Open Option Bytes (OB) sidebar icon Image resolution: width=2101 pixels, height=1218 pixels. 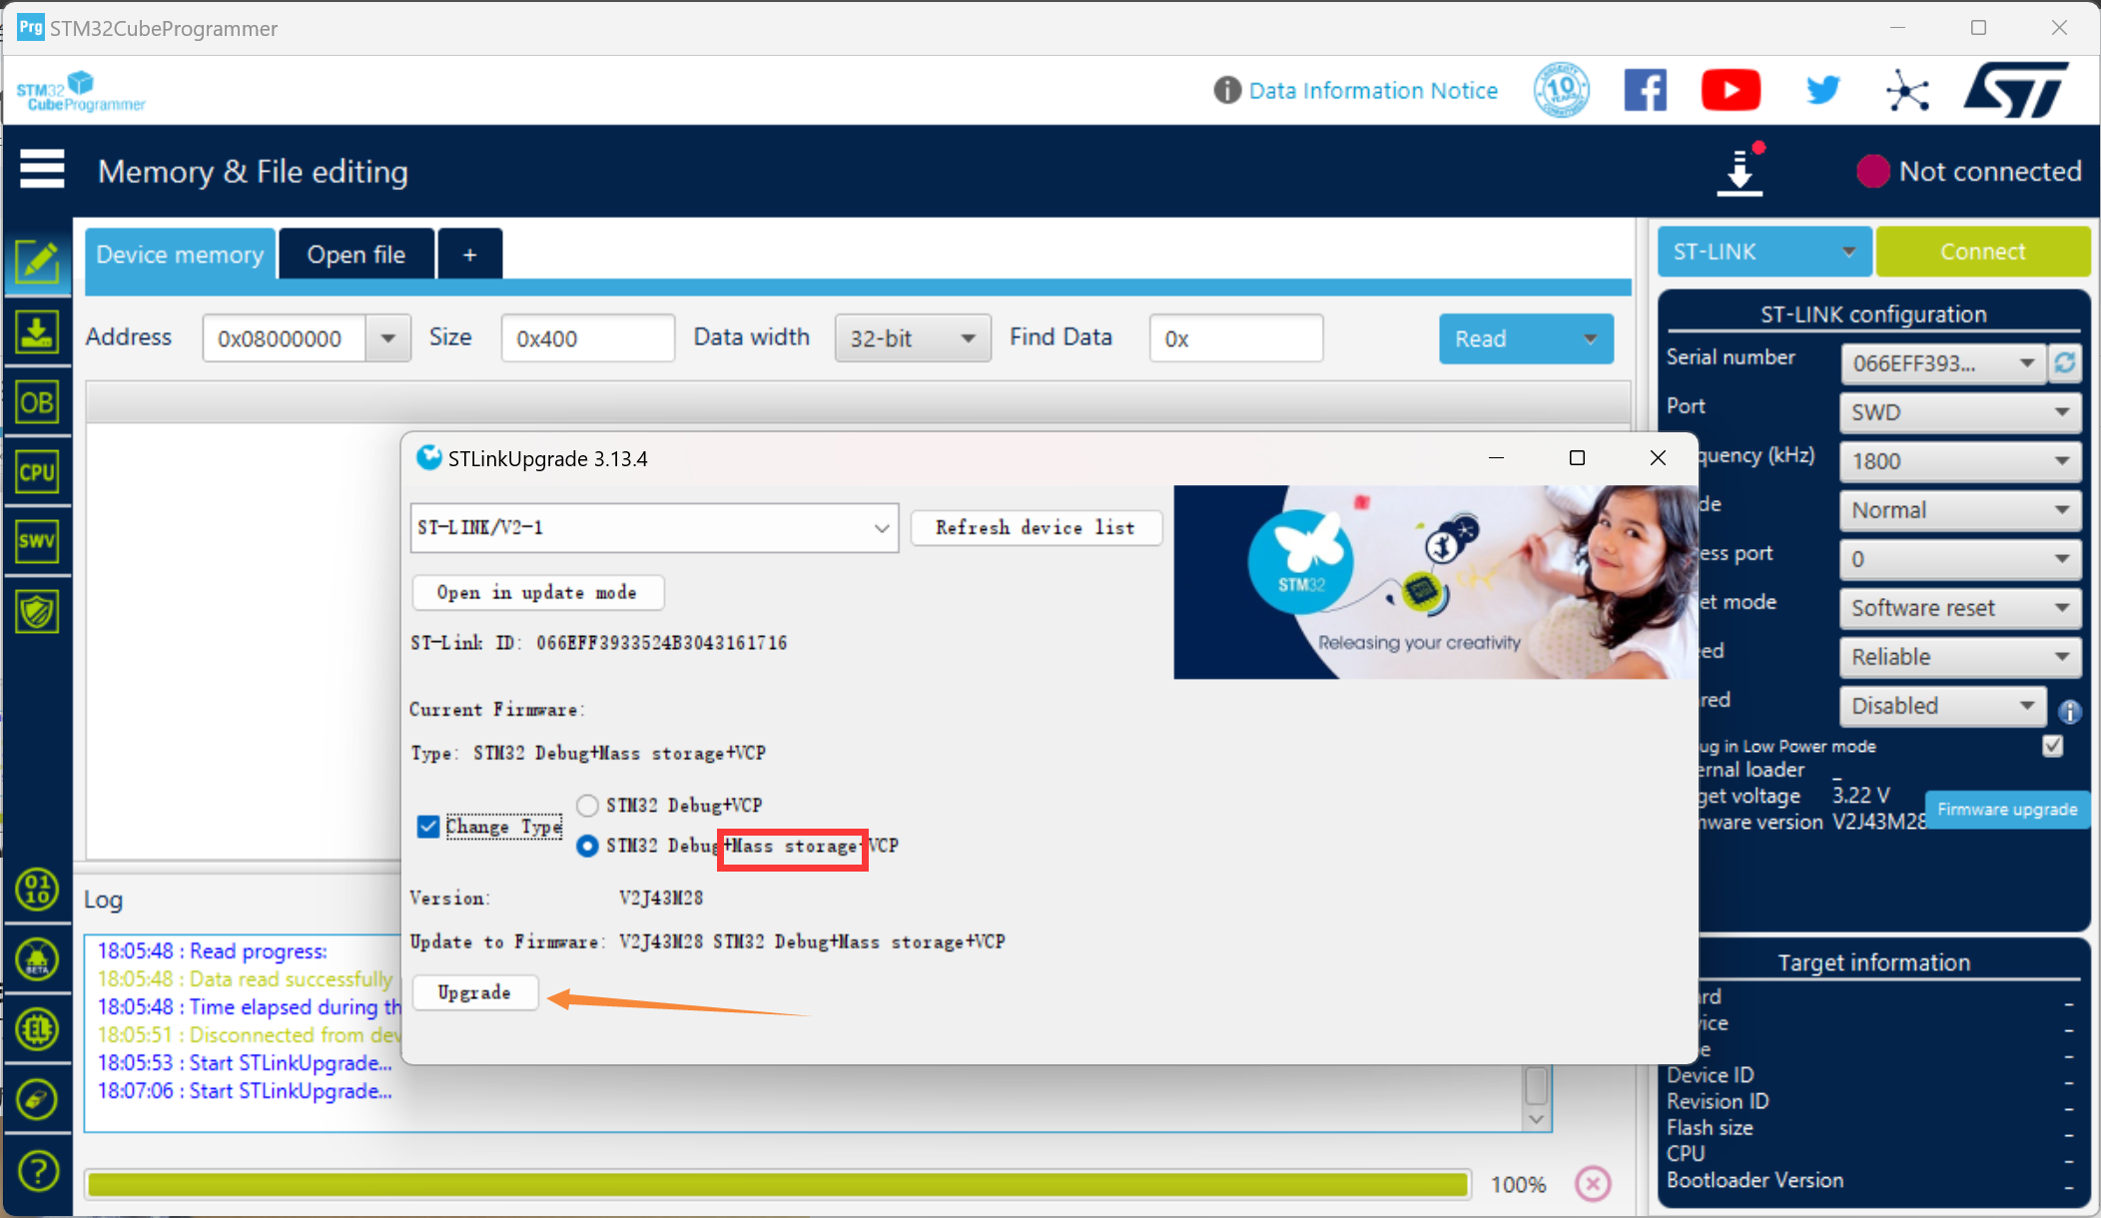point(37,402)
